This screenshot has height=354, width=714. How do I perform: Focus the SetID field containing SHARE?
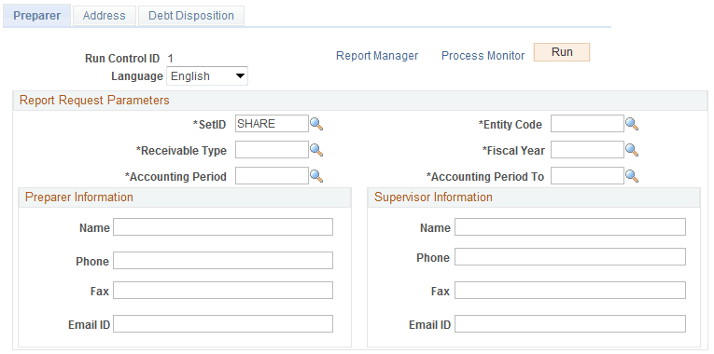click(272, 124)
